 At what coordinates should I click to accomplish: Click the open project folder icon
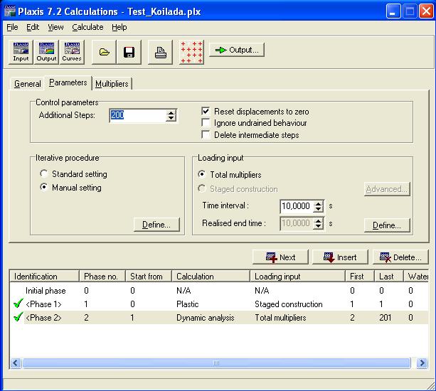(104, 52)
